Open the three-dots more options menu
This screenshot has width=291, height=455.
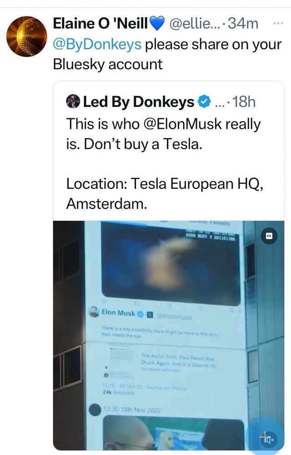tap(278, 23)
